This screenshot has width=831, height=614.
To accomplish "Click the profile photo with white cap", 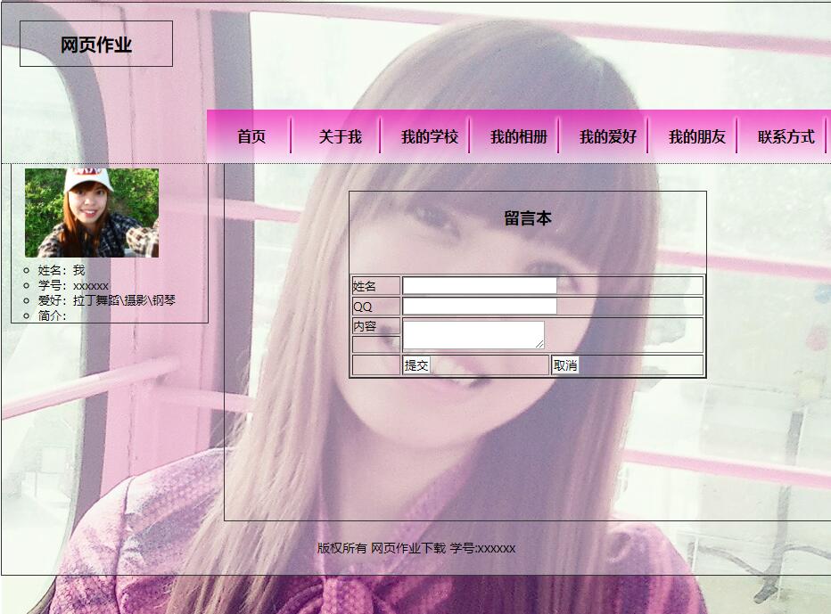I will pyautogui.click(x=92, y=212).
